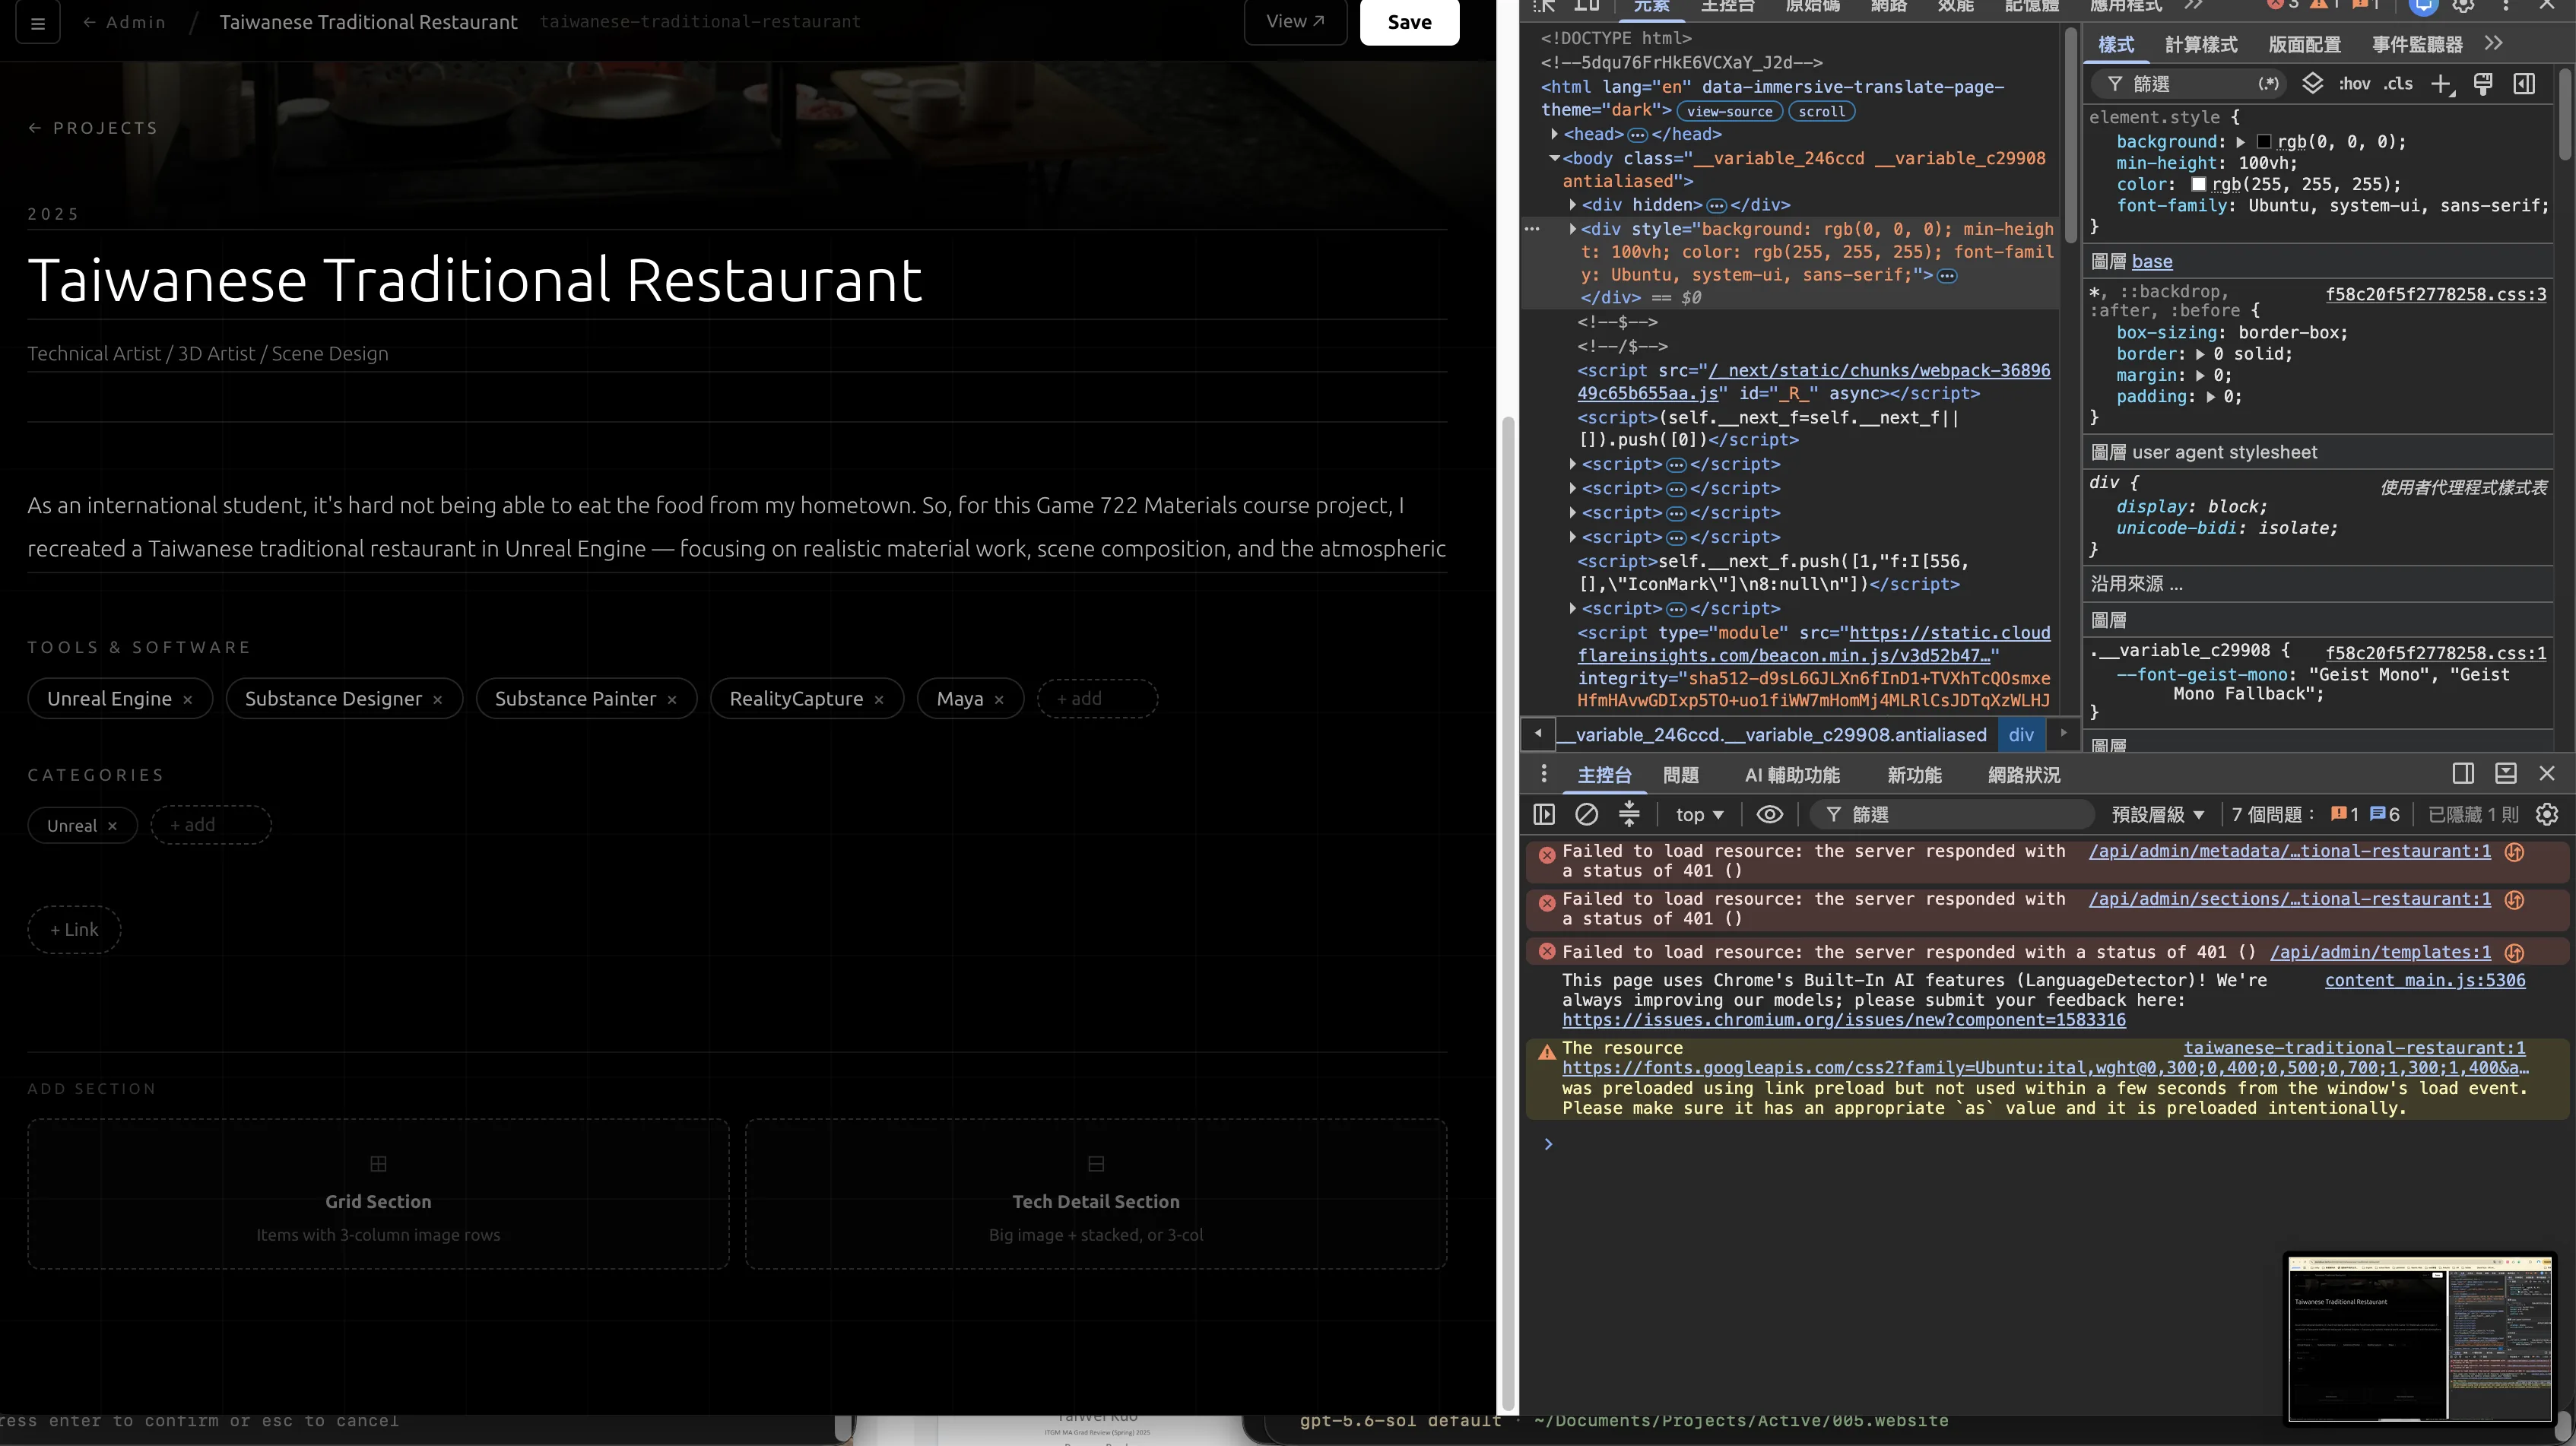Save the project with the Save button

coord(1409,22)
